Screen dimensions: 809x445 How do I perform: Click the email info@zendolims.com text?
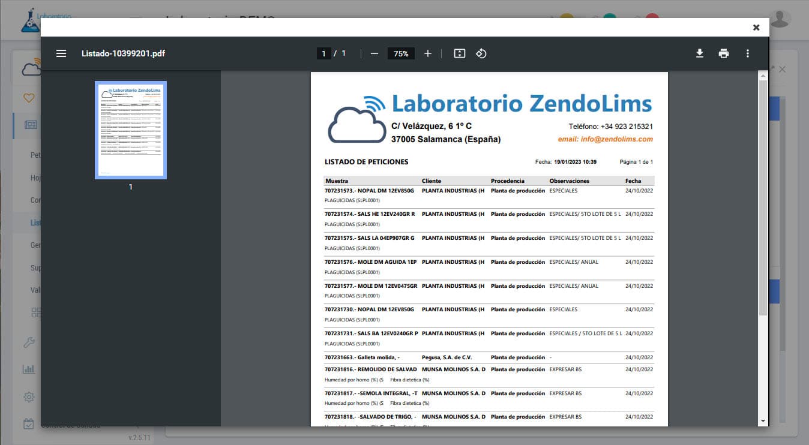click(x=606, y=139)
